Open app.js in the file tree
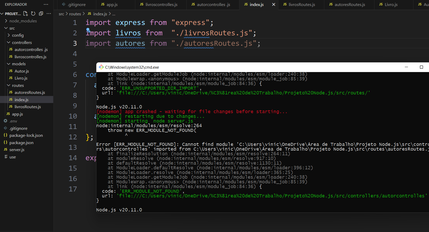 coord(26,114)
